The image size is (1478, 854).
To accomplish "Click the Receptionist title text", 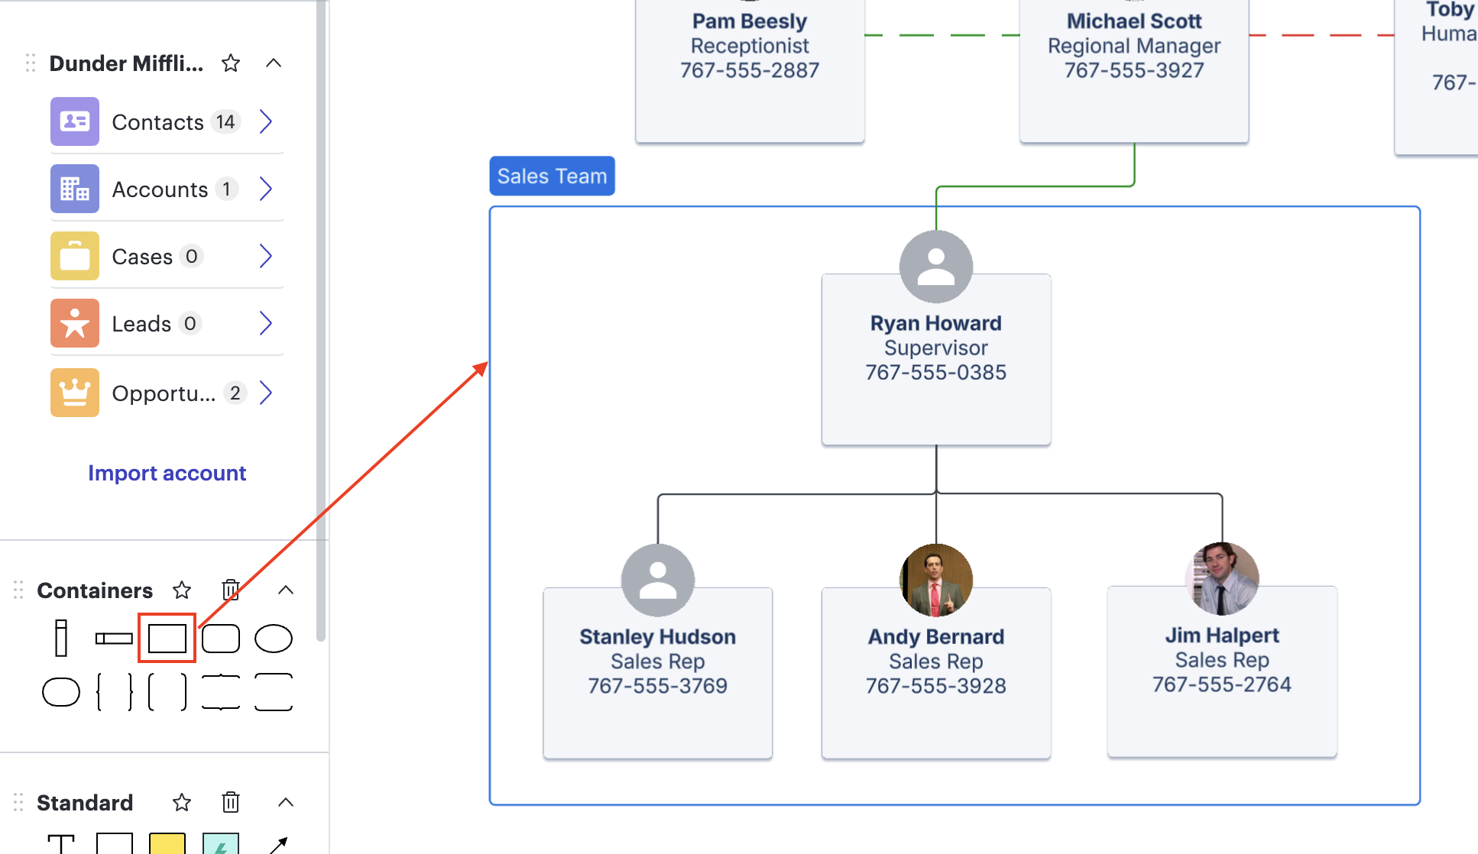I will (x=750, y=46).
